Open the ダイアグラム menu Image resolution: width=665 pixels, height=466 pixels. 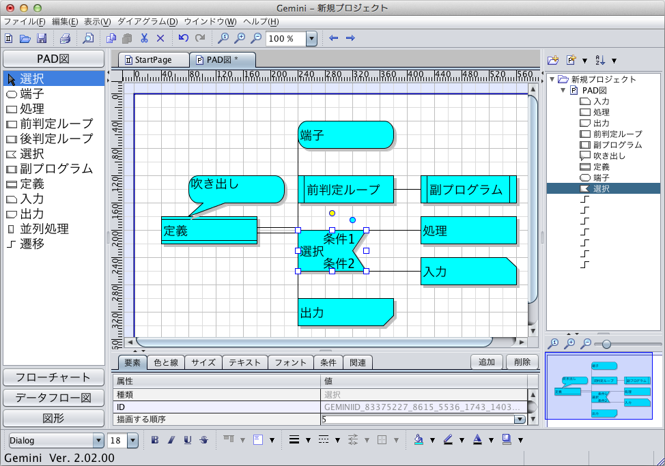click(147, 22)
